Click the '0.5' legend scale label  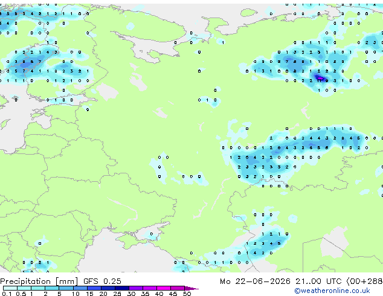click(x=21, y=294)
